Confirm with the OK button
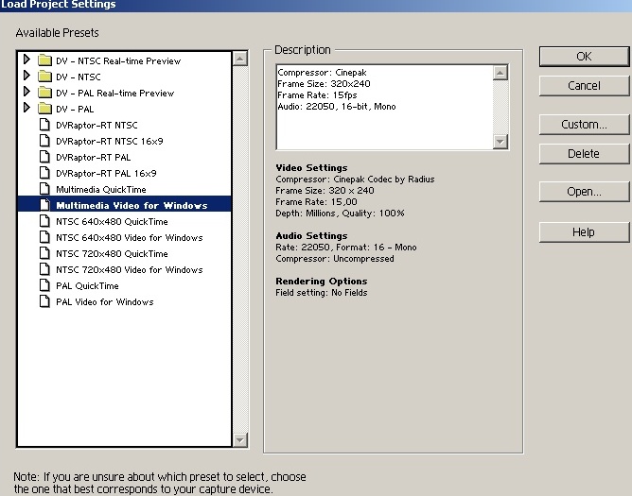 pyautogui.click(x=584, y=57)
